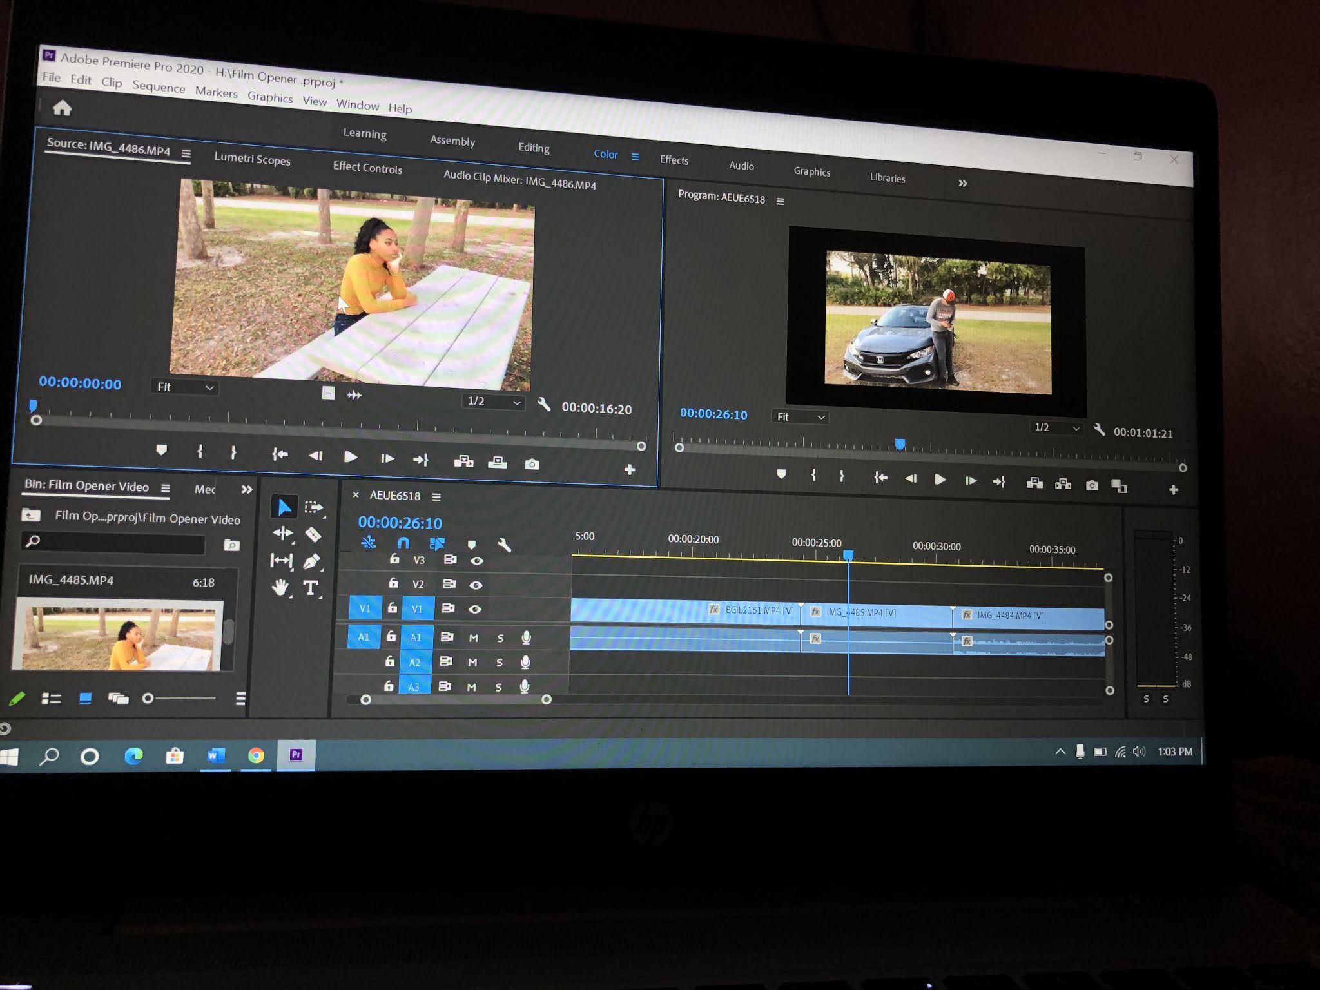The width and height of the screenshot is (1320, 990).
Task: Select the Razor tool
Action: tap(313, 535)
